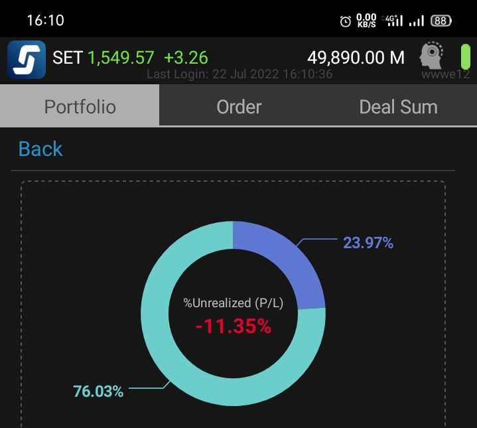Viewport: 477px width, 428px height.
Task: Tap the SET index value 1,549.57
Action: (x=121, y=58)
